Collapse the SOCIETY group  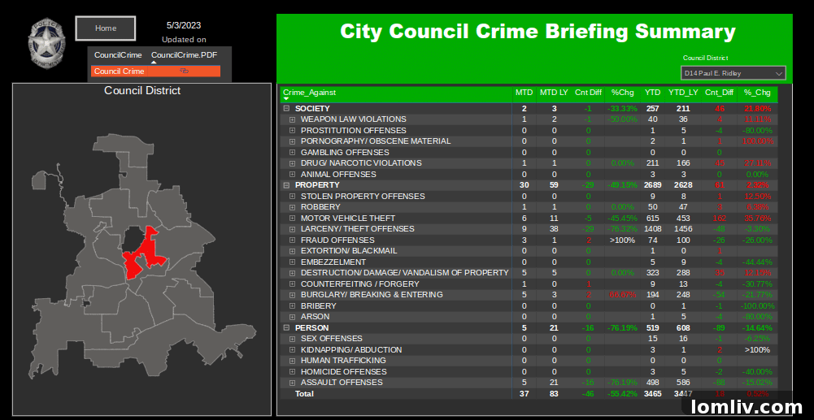(286, 109)
